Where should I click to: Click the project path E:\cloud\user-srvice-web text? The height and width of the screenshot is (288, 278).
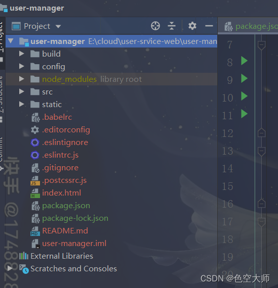pyautogui.click(x=152, y=41)
